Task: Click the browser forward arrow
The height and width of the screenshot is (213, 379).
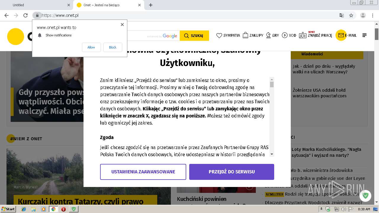Action: tap(16, 15)
